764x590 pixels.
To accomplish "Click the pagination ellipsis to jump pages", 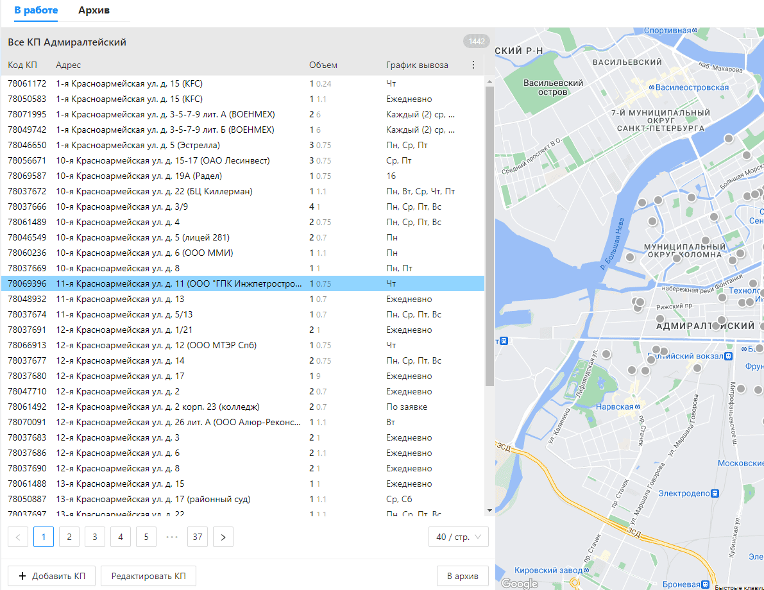I will coord(172,537).
